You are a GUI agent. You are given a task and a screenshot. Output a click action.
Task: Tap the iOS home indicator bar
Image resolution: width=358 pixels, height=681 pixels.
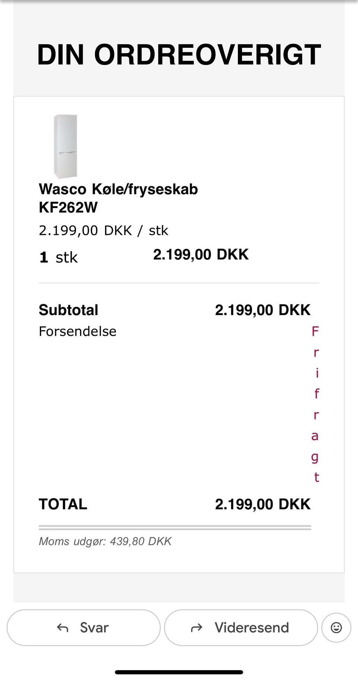[179, 672]
